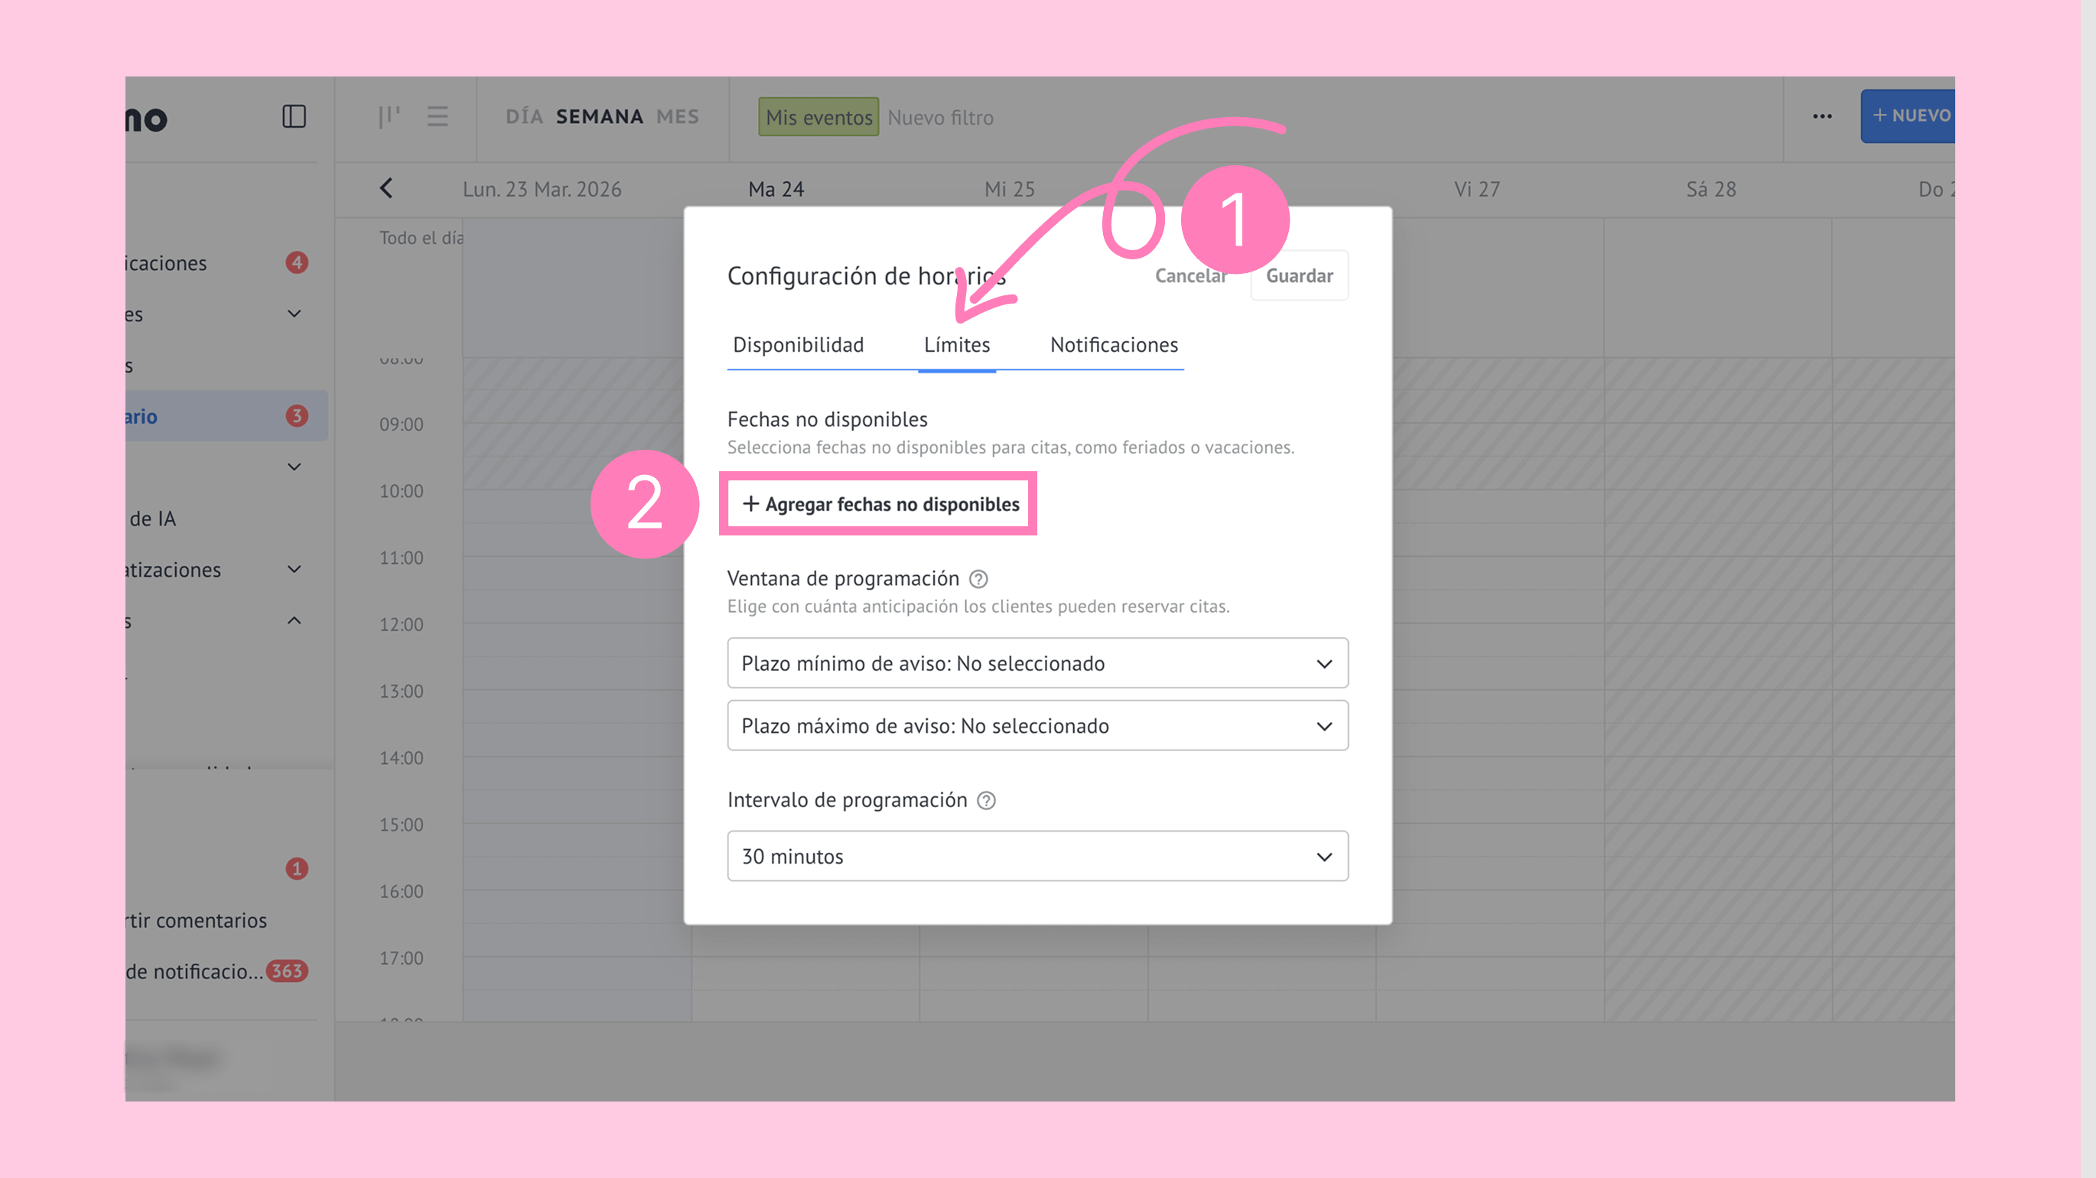
Task: Click the Ventana de programación help icon
Action: click(x=979, y=579)
